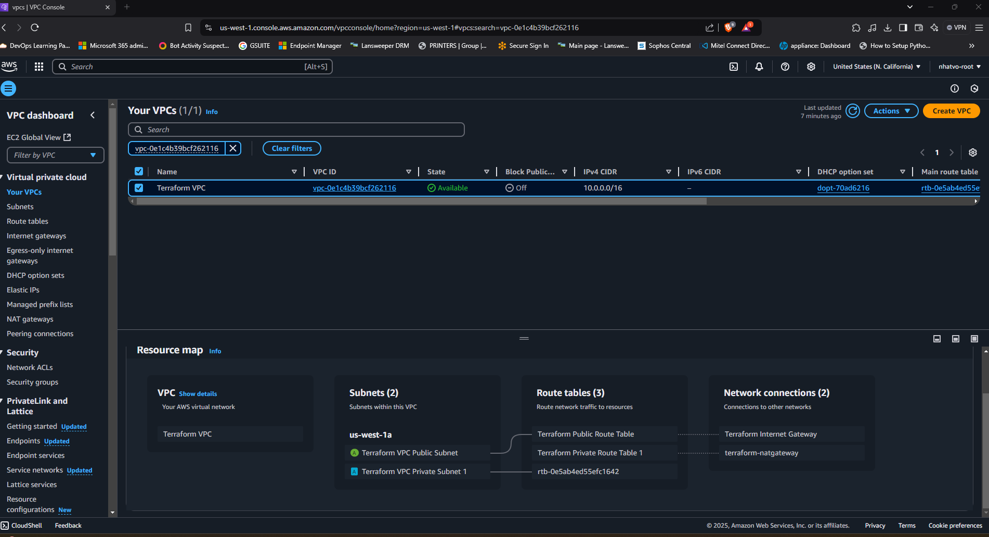Set split panel to half height
This screenshot has width=989, height=537.
(956, 339)
